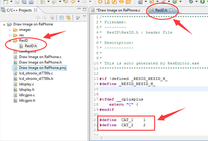Open the New Source Folder dropdown arrow
208x141 pixels.
(x=157, y=2)
